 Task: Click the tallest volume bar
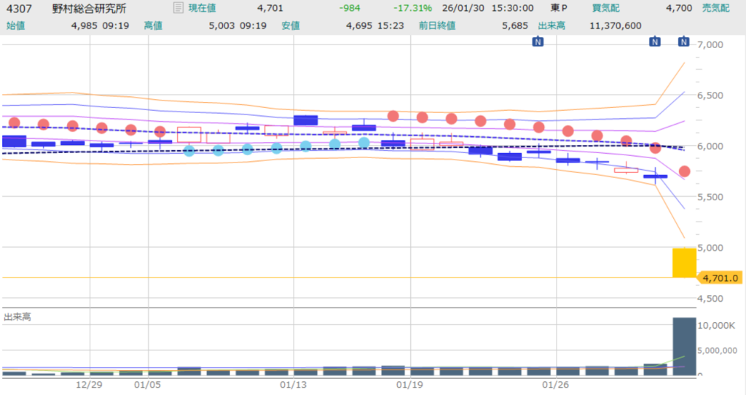[x=684, y=346]
